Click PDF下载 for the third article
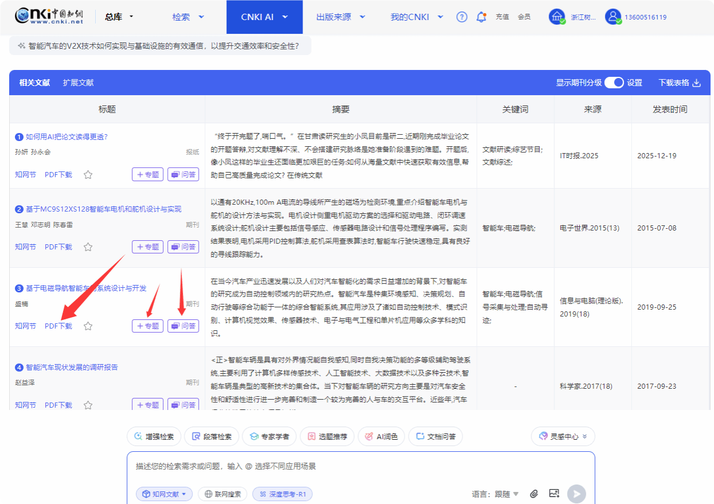Screen dimensions: 714x504 (59, 326)
